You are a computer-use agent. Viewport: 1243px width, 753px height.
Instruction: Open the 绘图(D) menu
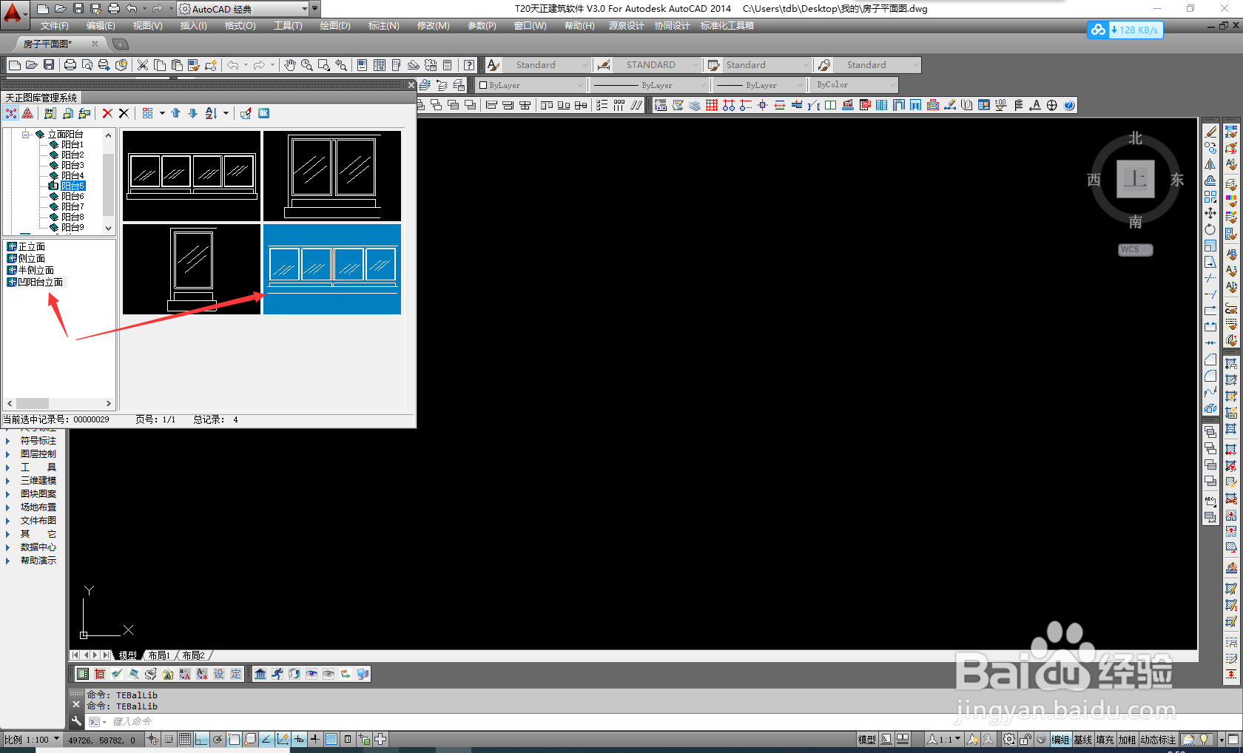point(335,26)
